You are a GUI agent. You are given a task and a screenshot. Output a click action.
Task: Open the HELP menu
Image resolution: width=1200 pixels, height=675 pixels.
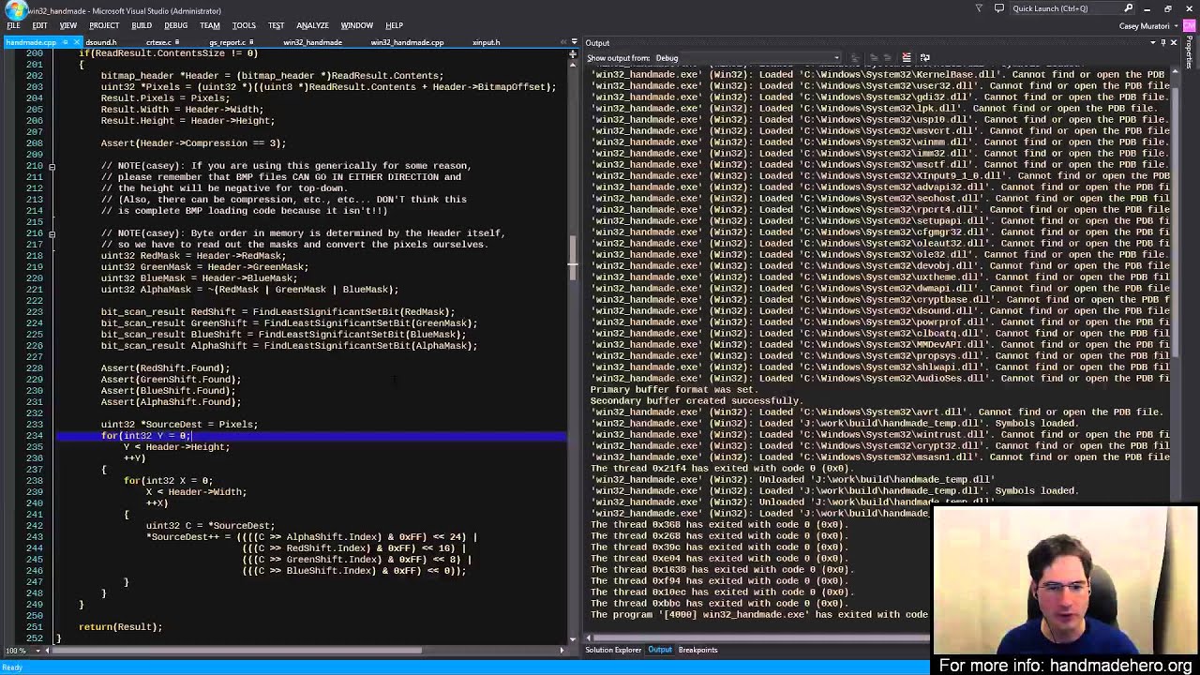tap(394, 25)
